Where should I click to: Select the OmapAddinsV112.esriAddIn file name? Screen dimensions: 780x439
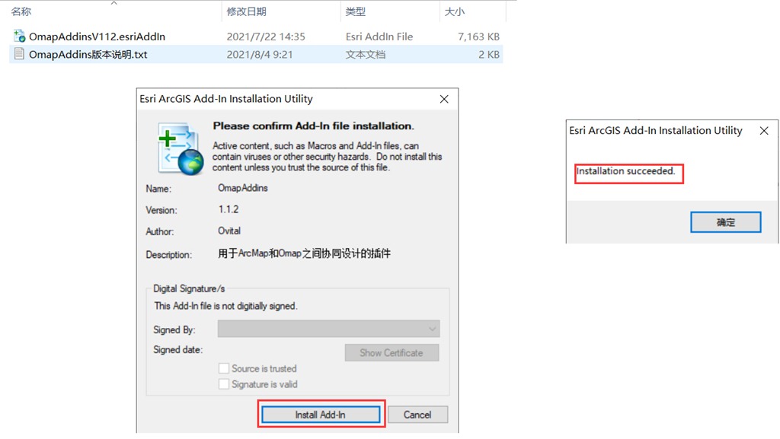pos(97,37)
